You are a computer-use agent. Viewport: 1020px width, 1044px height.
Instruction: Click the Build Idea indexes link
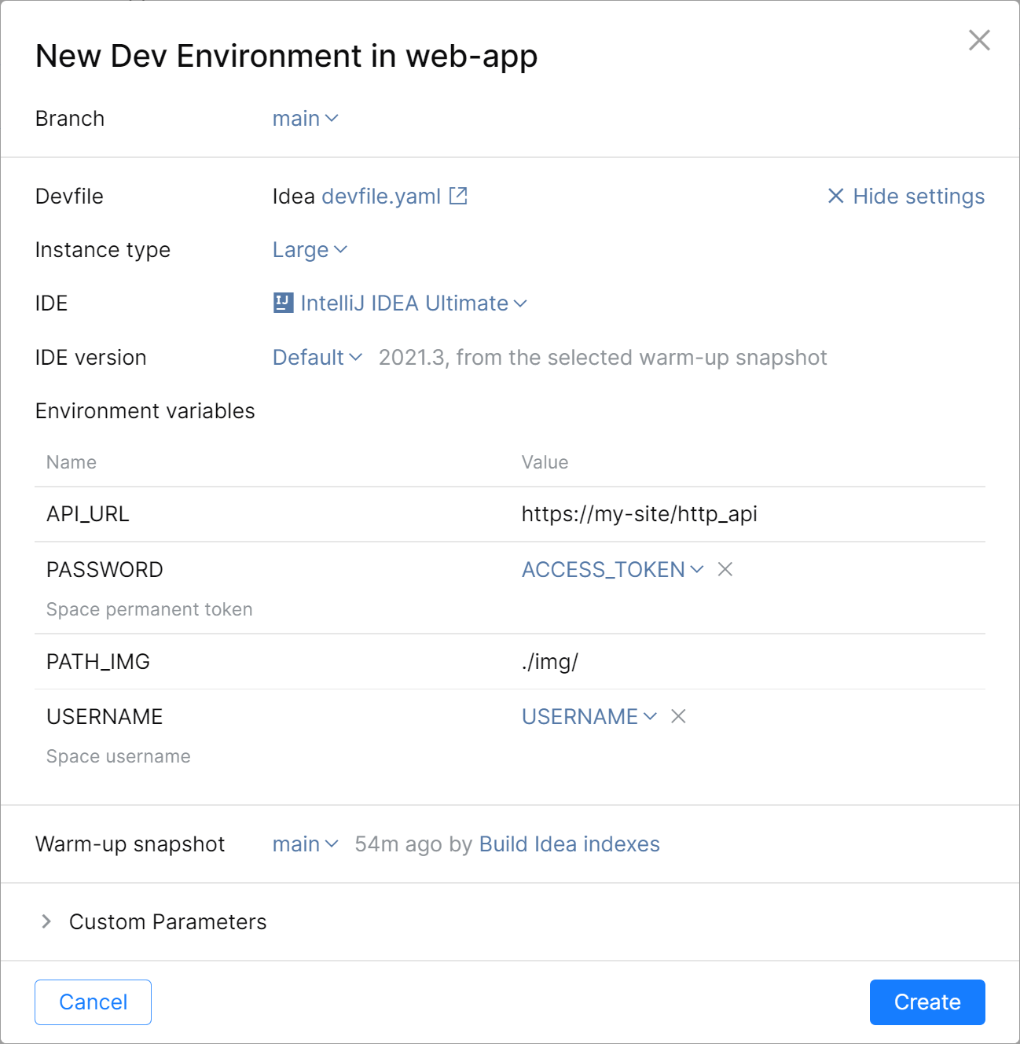tap(569, 844)
